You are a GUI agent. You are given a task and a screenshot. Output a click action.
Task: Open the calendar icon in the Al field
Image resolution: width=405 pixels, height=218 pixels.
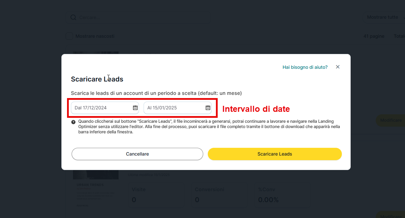tap(208, 108)
